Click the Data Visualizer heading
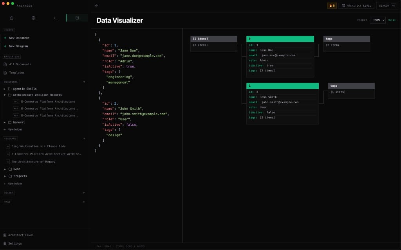Screen dimensions: 401x250 coord(120,20)
